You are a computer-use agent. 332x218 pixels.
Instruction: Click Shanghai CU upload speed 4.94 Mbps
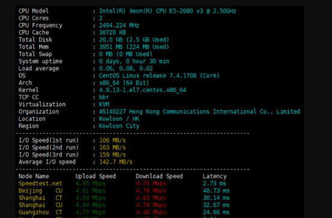[x=91, y=205]
